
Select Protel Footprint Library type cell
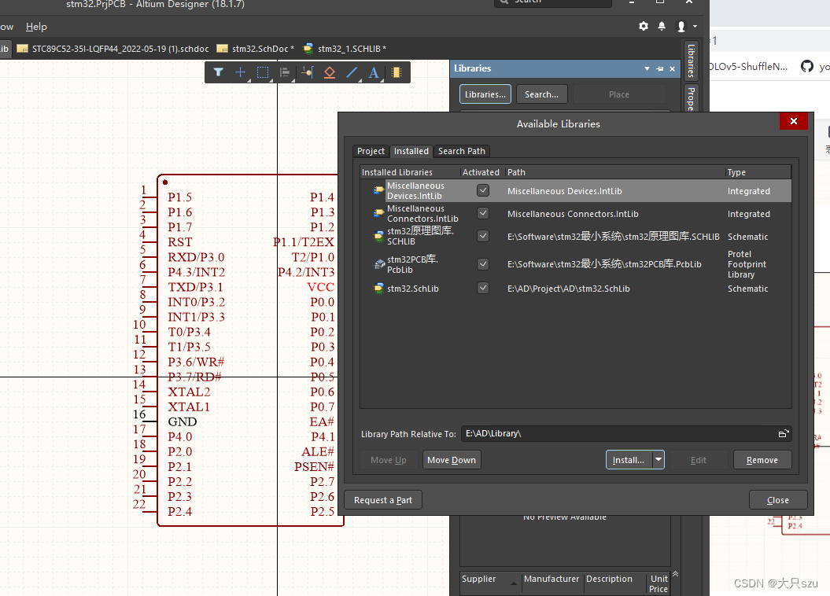click(747, 264)
